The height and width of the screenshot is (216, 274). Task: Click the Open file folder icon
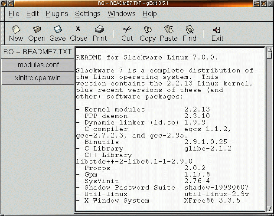[x=37, y=29]
